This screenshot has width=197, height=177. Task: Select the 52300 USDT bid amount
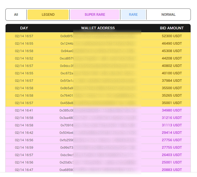(x=172, y=36)
